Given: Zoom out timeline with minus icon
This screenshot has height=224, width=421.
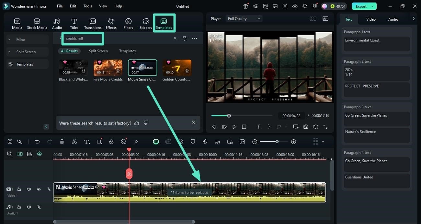Looking at the screenshot, I should (255, 142).
